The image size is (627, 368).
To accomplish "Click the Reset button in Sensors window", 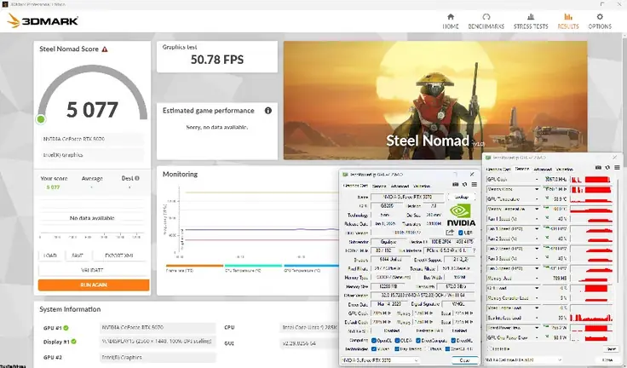I will click(x=611, y=349).
